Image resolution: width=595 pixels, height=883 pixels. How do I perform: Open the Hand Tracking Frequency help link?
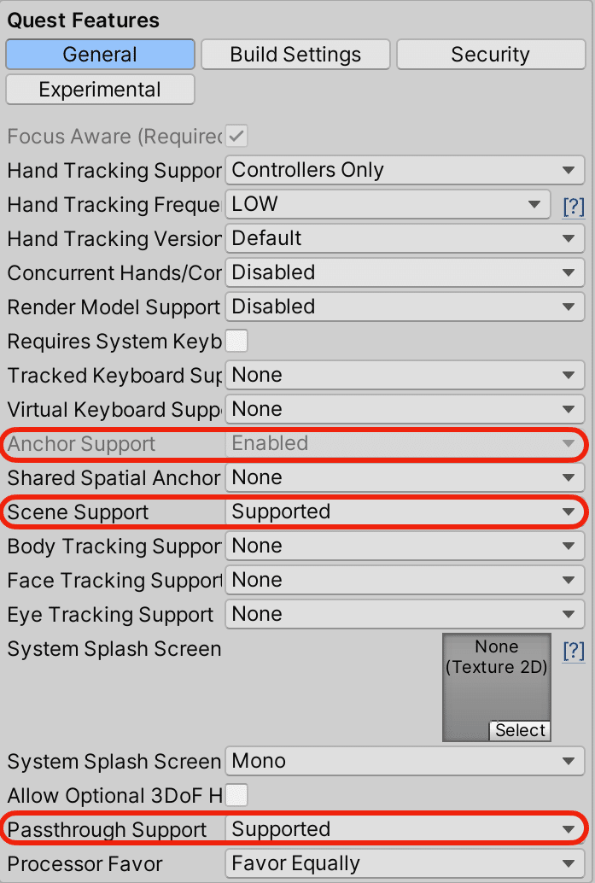574,206
